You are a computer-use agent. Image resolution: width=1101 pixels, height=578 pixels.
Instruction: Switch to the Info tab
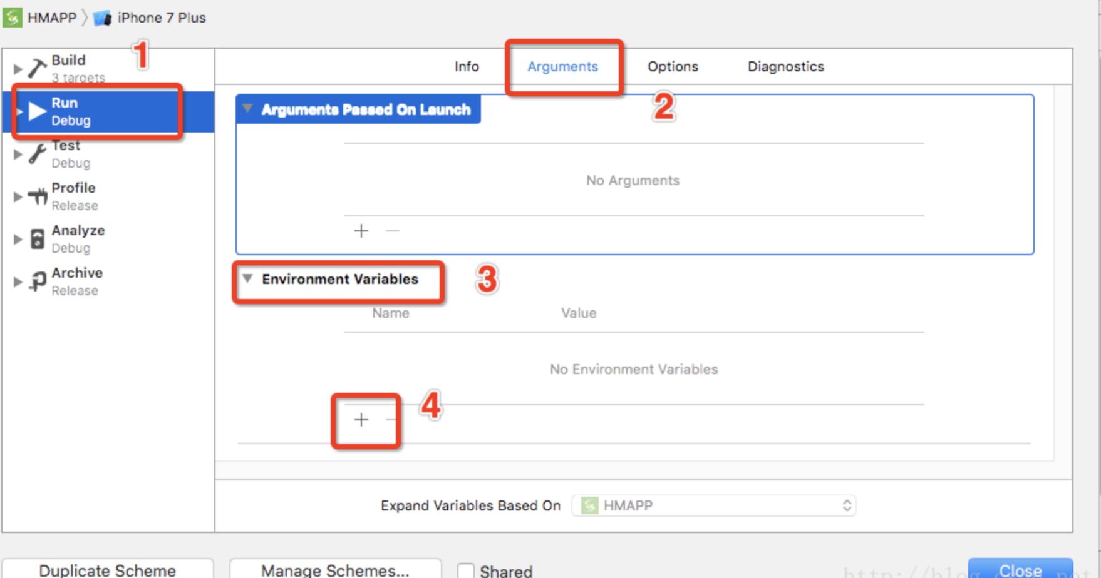(x=467, y=66)
